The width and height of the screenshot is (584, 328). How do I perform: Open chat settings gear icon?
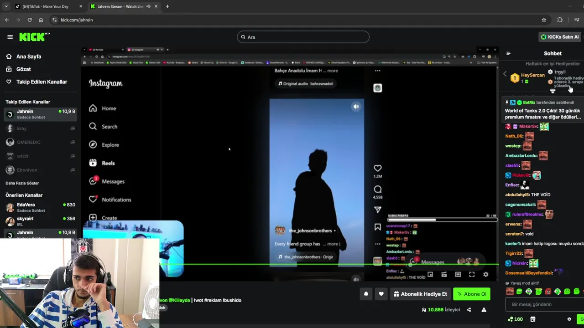coord(569,319)
